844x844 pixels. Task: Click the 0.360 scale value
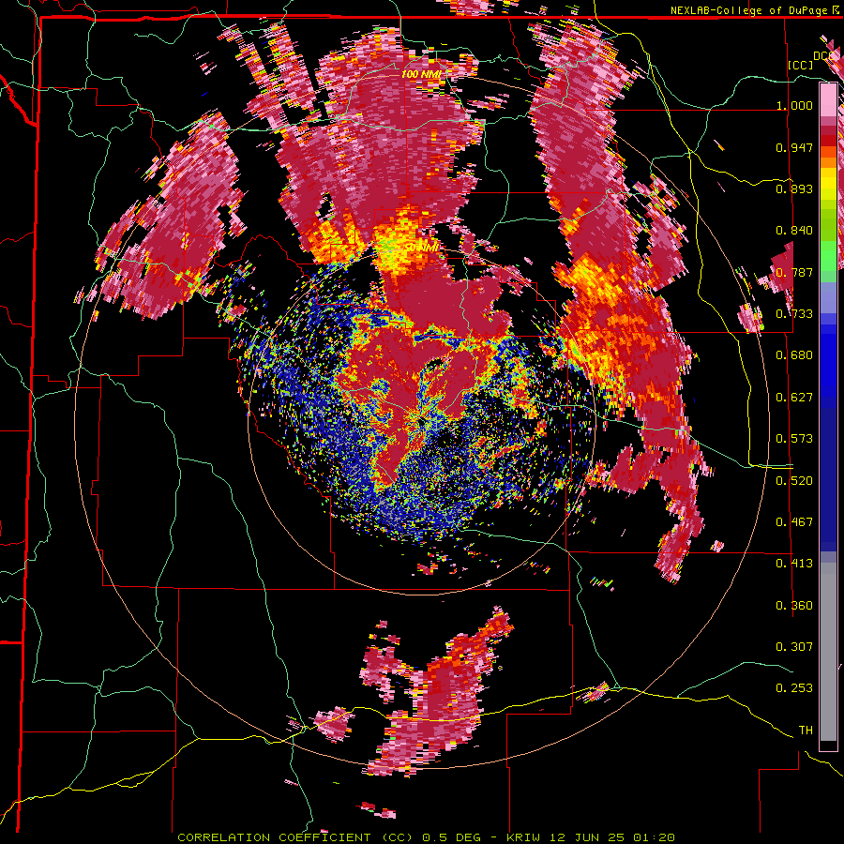pyautogui.click(x=794, y=606)
